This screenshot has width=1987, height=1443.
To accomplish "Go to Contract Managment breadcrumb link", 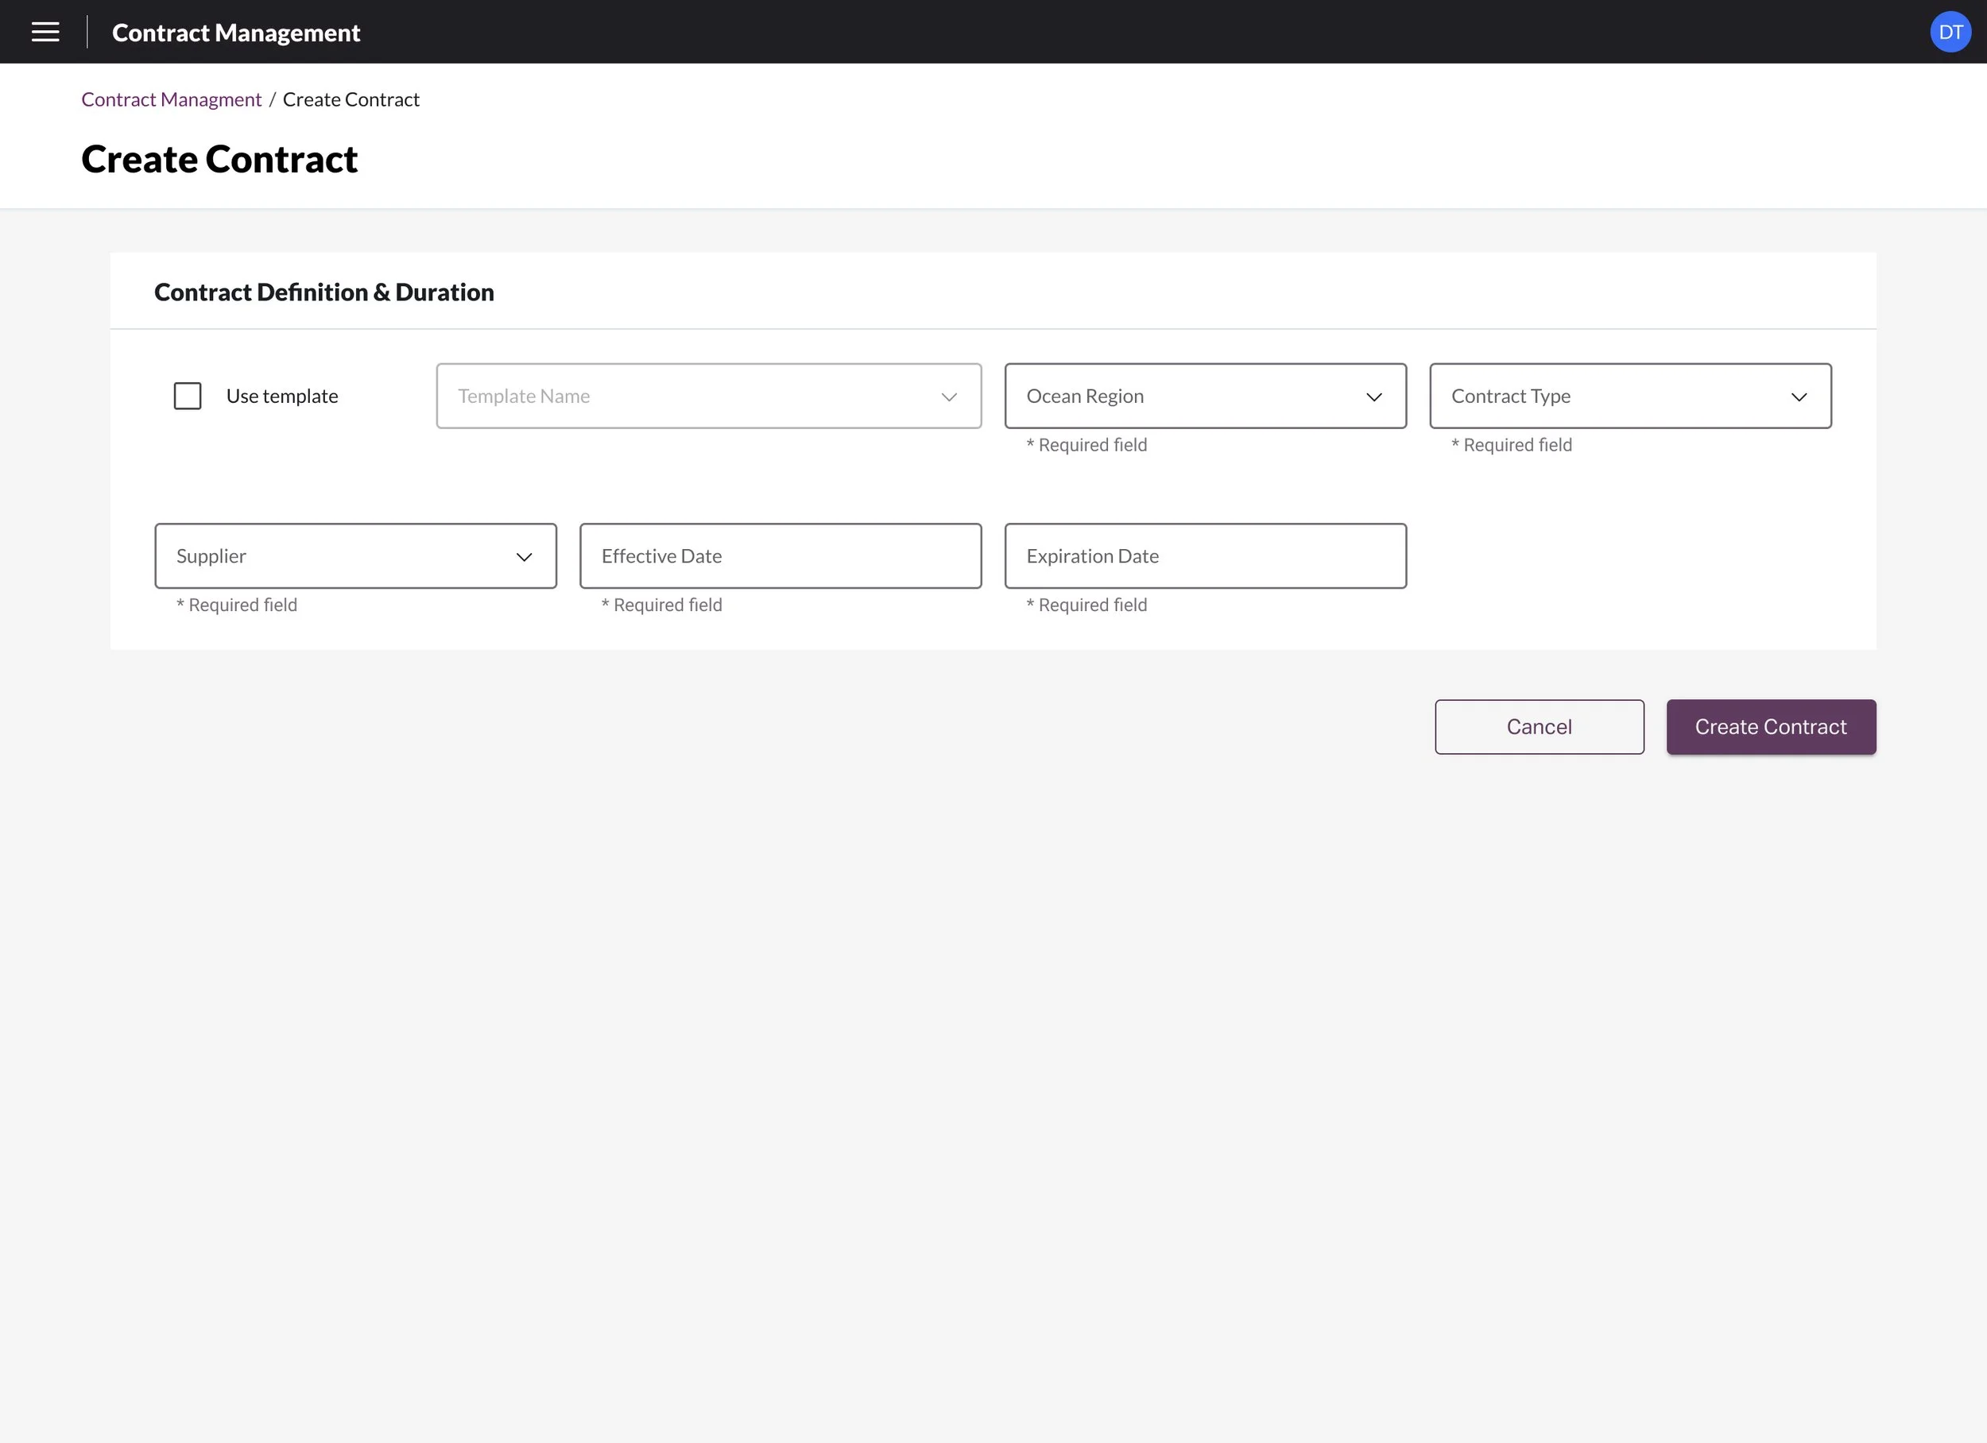I will tap(172, 100).
